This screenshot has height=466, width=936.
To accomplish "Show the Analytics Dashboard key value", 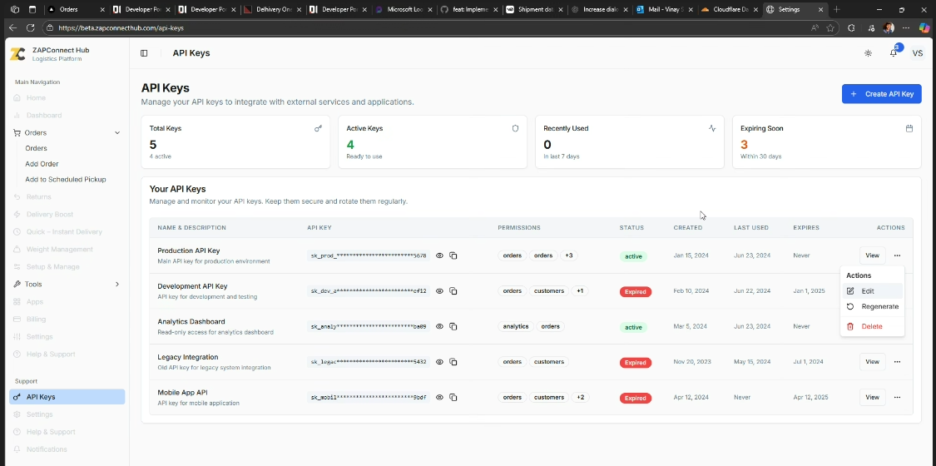I will tap(440, 327).
